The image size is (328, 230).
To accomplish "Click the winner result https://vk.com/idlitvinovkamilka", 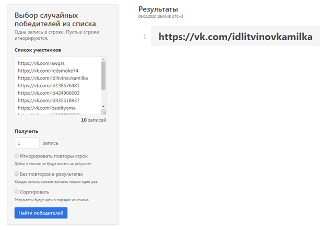I will point(236,37).
